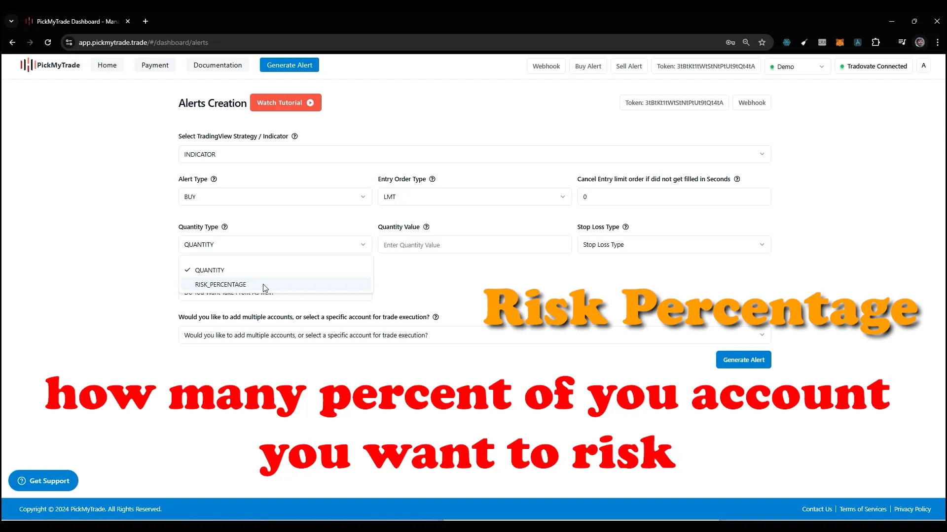Click the Buy Alert icon button

coord(588,66)
